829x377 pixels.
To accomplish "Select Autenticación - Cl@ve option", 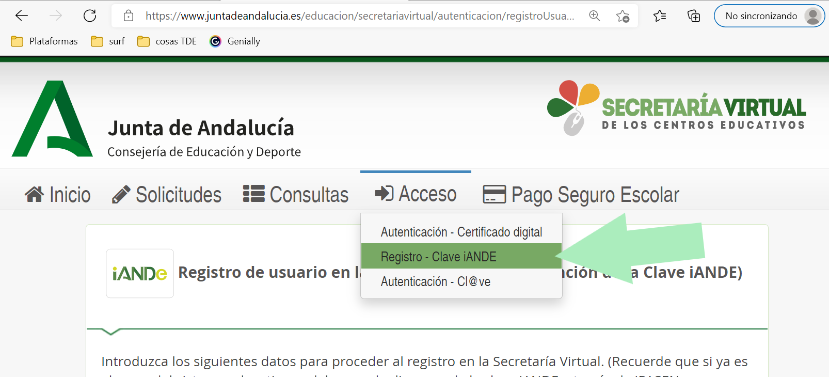I will point(461,281).
